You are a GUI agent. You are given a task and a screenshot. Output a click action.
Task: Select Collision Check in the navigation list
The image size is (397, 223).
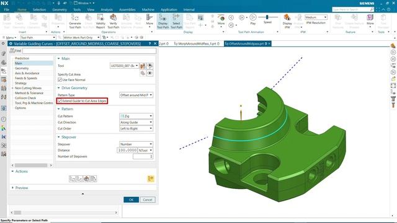click(x=25, y=98)
